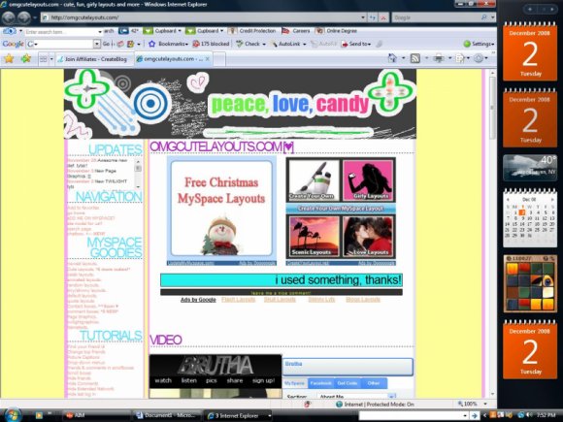Click the Scenic Layouts thumbnail

pyautogui.click(x=314, y=236)
